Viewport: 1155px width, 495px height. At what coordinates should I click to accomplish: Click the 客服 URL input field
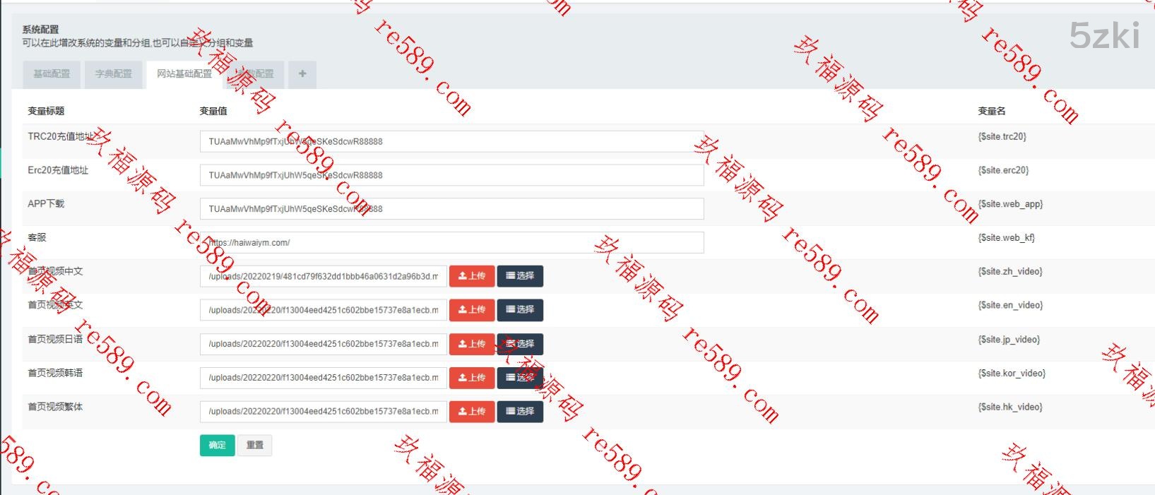click(451, 243)
